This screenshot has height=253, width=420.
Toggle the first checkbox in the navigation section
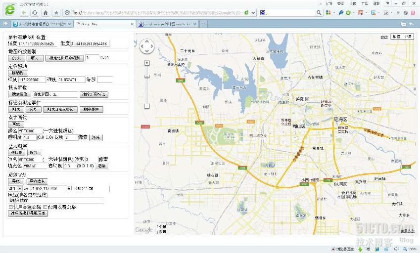[x=10, y=207]
